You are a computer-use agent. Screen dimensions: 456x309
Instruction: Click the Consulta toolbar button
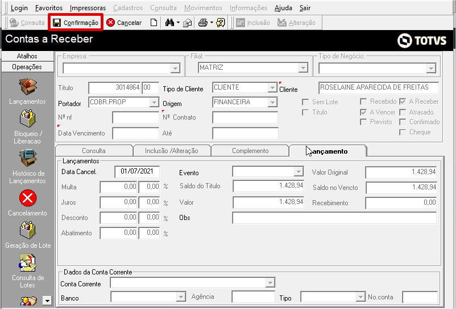[27, 23]
